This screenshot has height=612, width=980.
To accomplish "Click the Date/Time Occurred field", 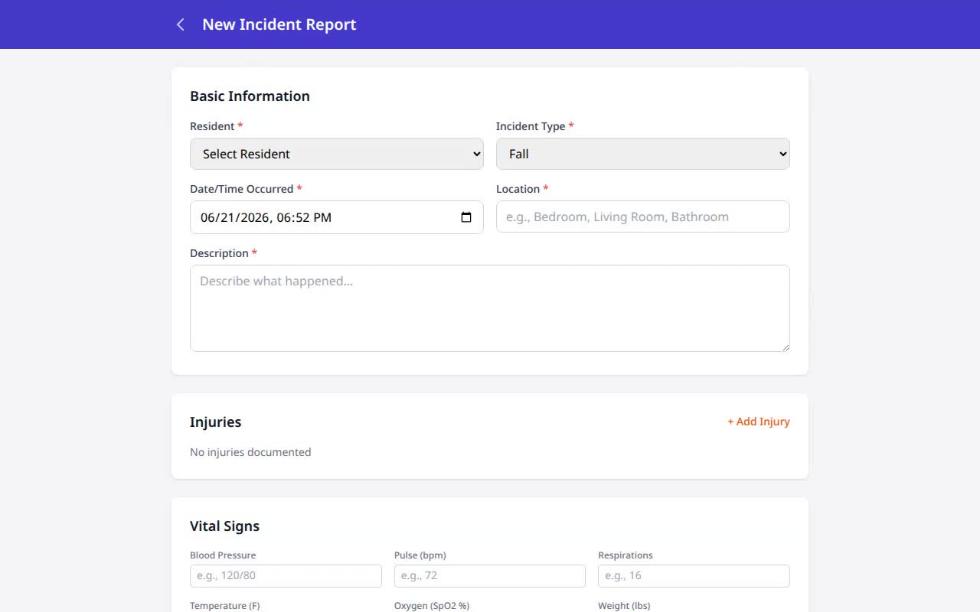I will point(337,217).
